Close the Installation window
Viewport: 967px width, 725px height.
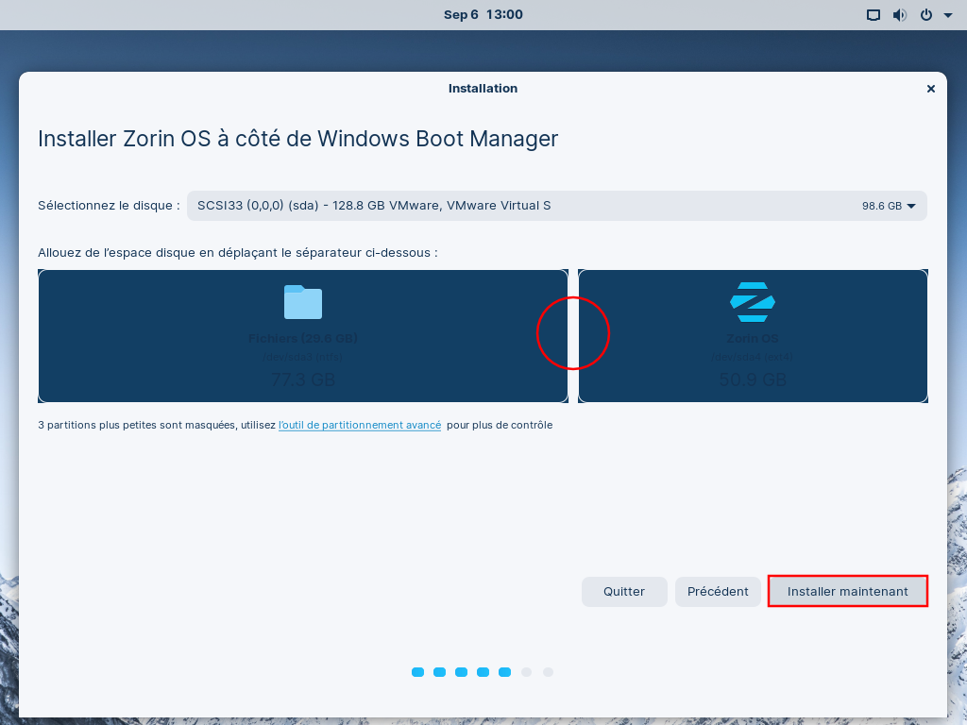click(x=930, y=89)
